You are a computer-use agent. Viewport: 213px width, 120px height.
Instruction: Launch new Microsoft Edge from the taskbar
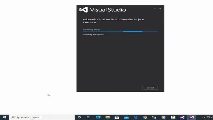(x=98, y=117)
